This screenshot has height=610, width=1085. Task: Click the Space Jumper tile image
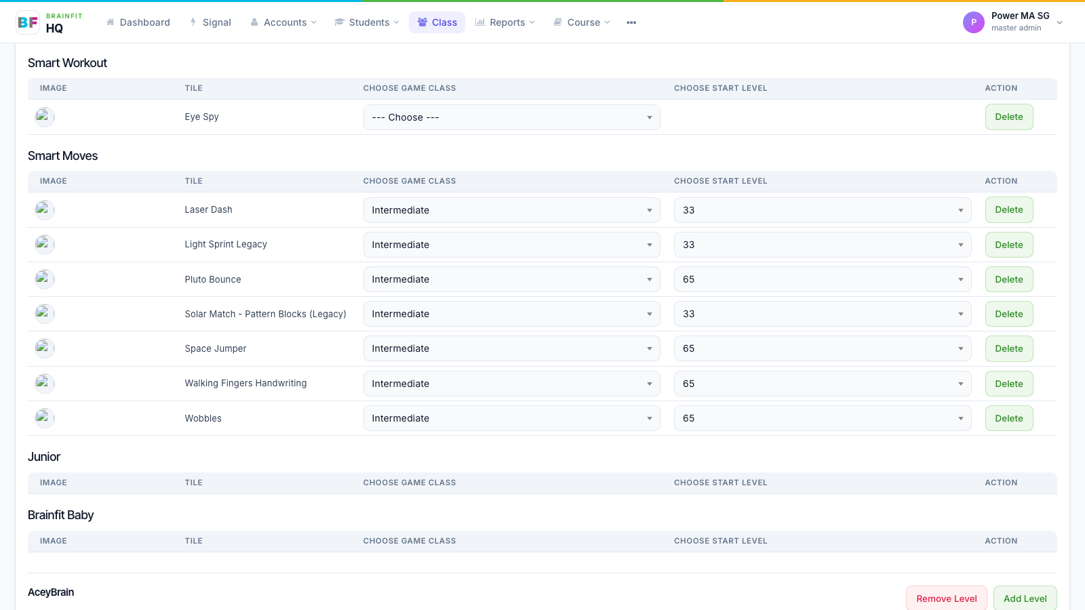click(45, 348)
